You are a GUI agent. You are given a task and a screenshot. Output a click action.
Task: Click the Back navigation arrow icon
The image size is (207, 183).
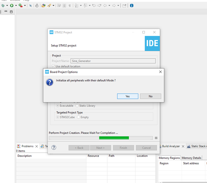(105, 6)
